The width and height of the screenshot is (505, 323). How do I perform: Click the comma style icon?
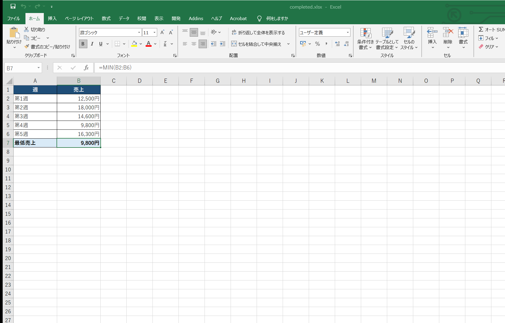(x=326, y=44)
